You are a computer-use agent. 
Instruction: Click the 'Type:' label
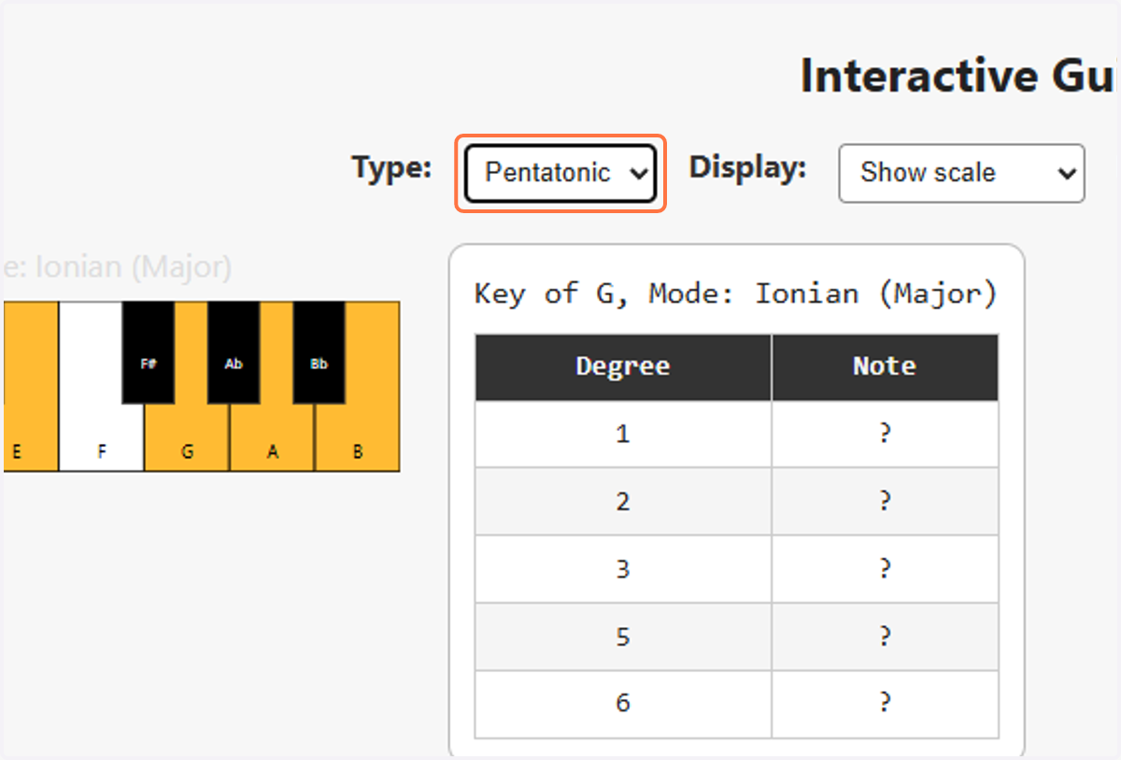pyautogui.click(x=391, y=168)
